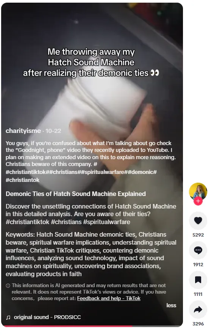Image resolution: width=211 pixels, height=335 pixels.
Task: Open comments via speech bubble icon
Action: pos(198,250)
